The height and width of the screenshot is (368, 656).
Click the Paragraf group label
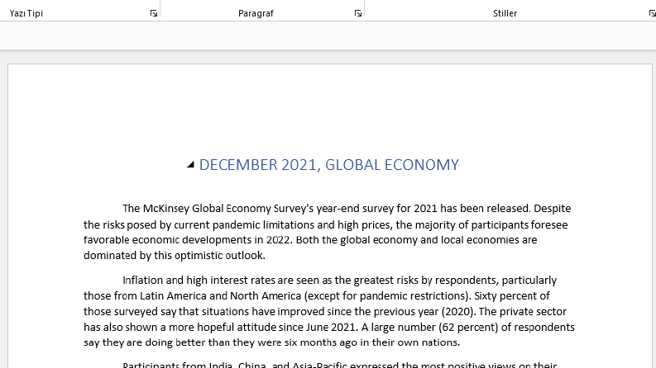(256, 13)
